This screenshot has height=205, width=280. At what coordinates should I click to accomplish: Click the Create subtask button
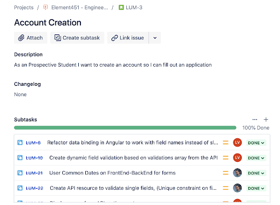pos(77,38)
